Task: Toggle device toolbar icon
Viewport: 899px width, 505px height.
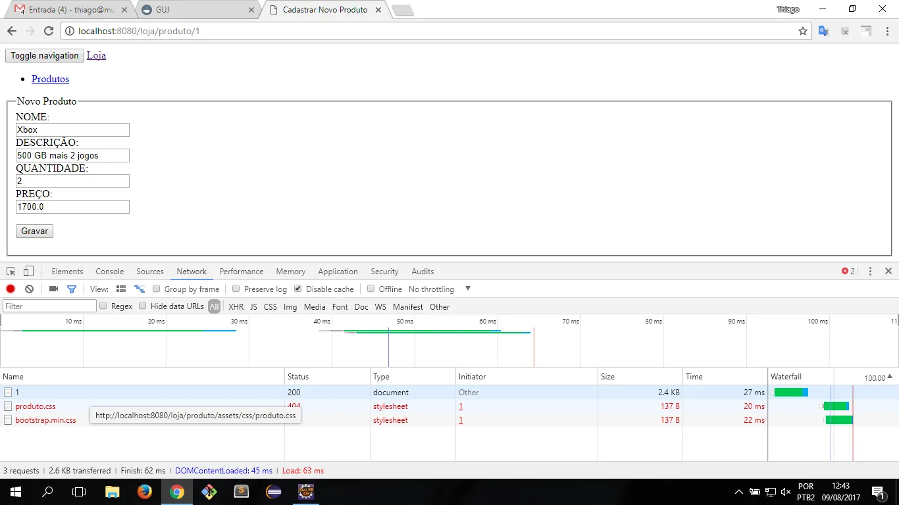Action: click(28, 271)
